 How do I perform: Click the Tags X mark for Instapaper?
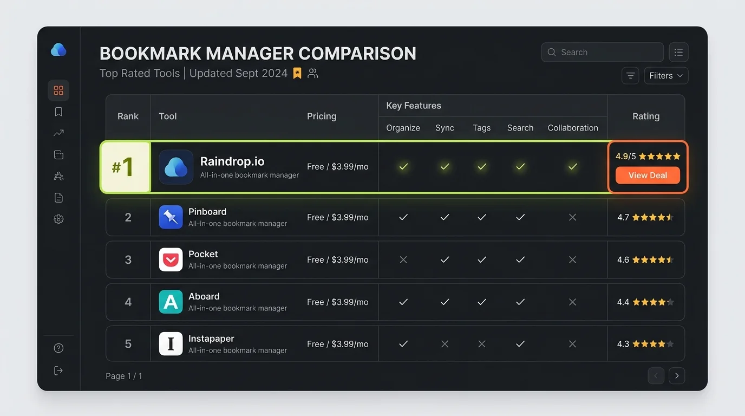[x=482, y=344]
